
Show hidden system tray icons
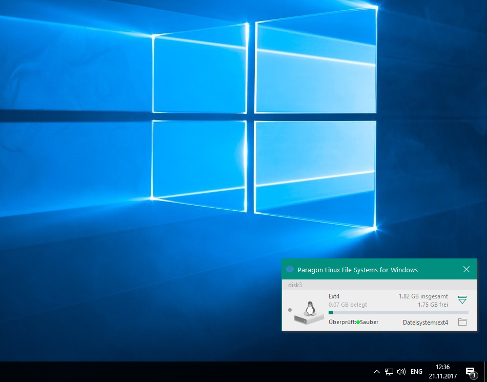tap(376, 372)
